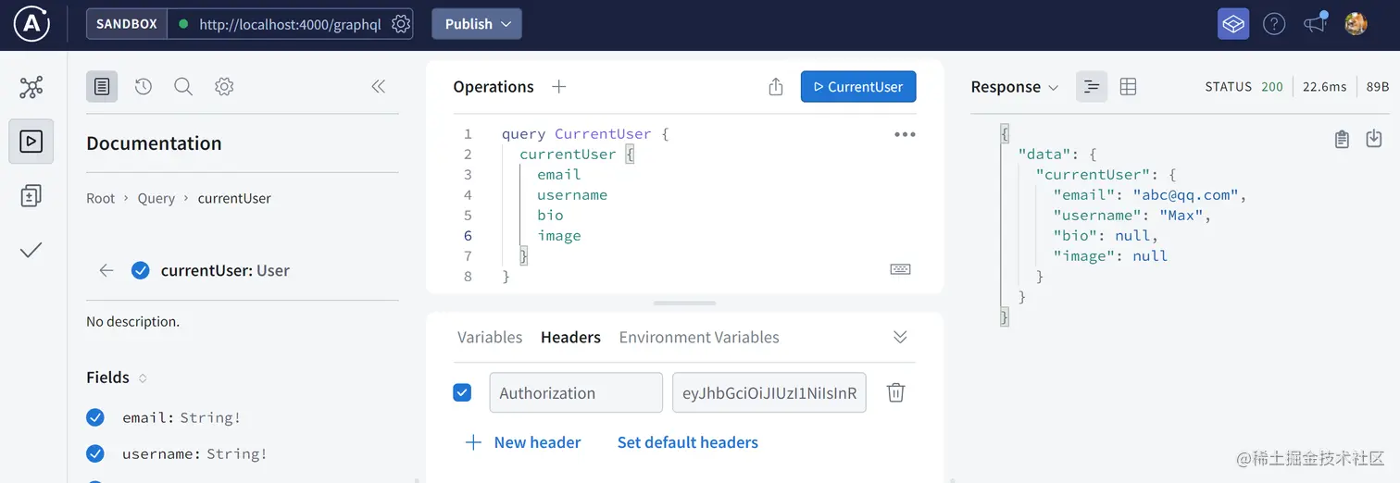Image resolution: width=1400 pixels, height=483 pixels.
Task: Open the Checks checkmark sidebar icon
Action: tap(31, 250)
